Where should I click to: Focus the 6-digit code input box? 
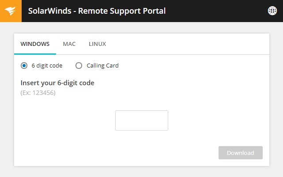tap(142, 121)
